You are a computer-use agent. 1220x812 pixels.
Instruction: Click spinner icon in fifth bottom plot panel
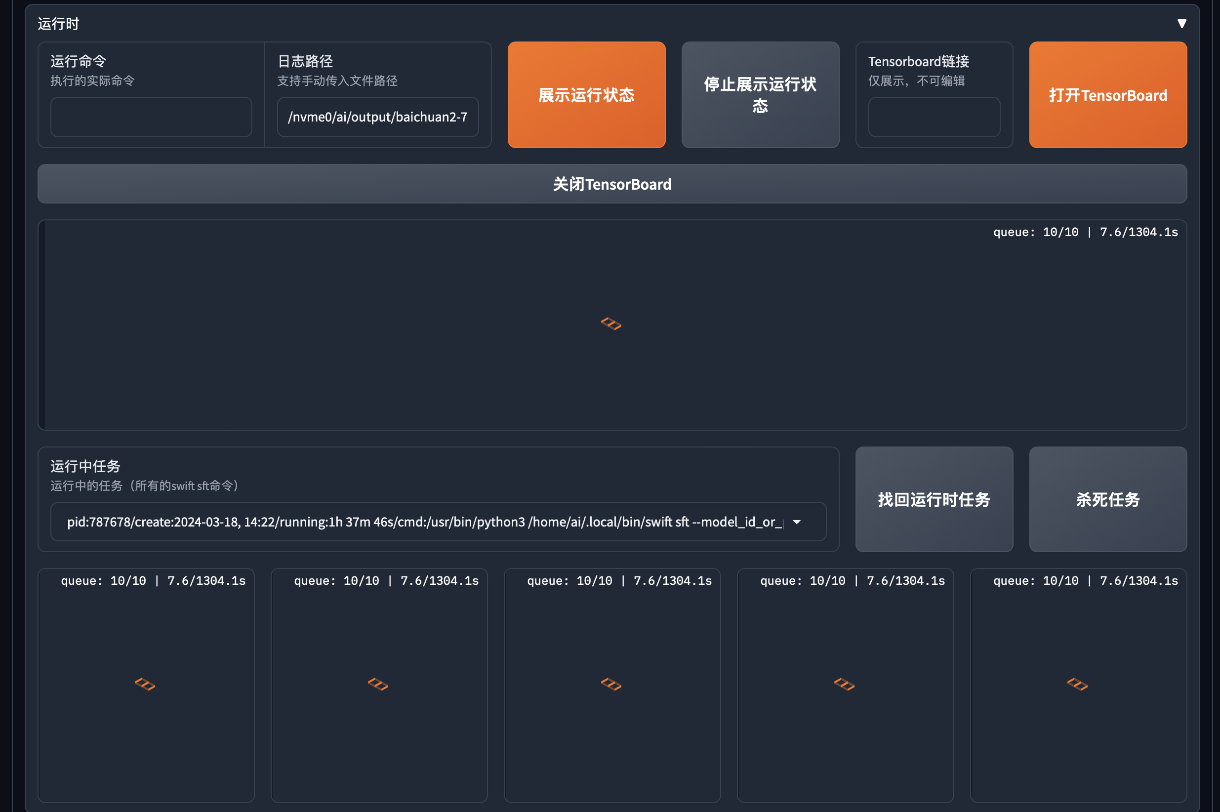tap(1077, 684)
